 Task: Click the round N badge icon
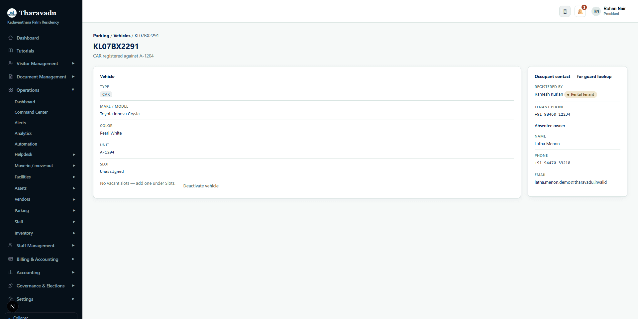tap(12, 306)
